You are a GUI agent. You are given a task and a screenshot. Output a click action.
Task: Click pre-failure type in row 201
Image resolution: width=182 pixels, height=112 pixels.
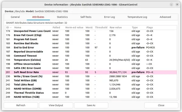click(x=138, y=72)
